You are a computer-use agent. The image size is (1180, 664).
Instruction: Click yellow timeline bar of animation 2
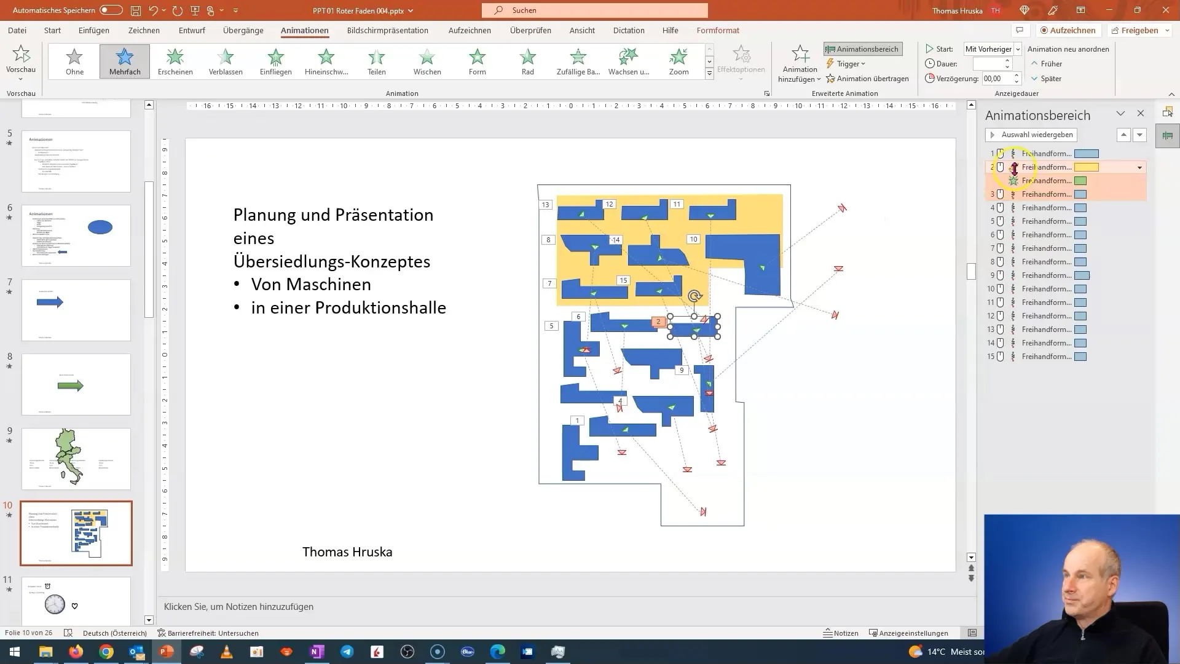coord(1087,167)
